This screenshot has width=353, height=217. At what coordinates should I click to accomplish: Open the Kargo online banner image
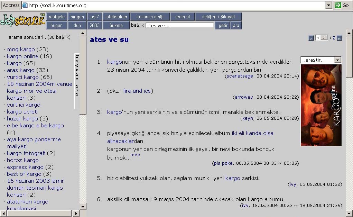coord(321,105)
